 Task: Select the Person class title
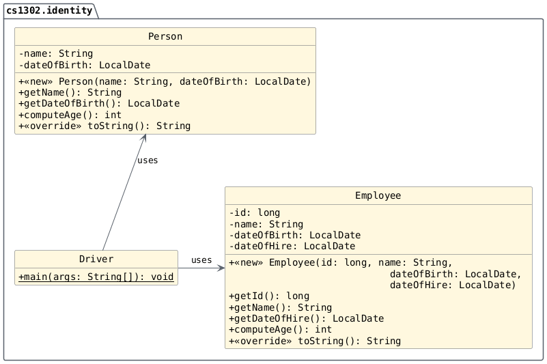click(x=165, y=36)
